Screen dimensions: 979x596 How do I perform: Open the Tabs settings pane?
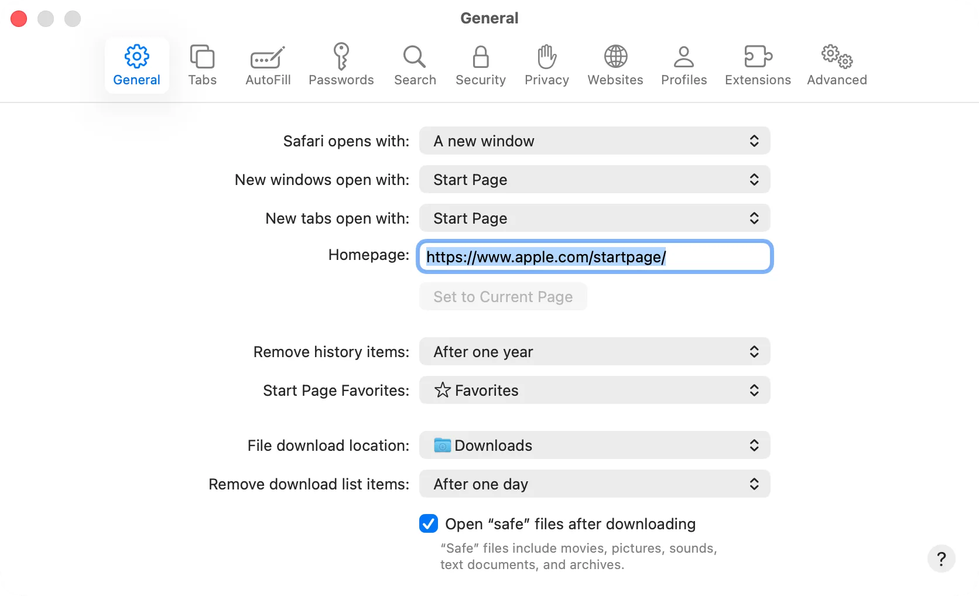(202, 65)
